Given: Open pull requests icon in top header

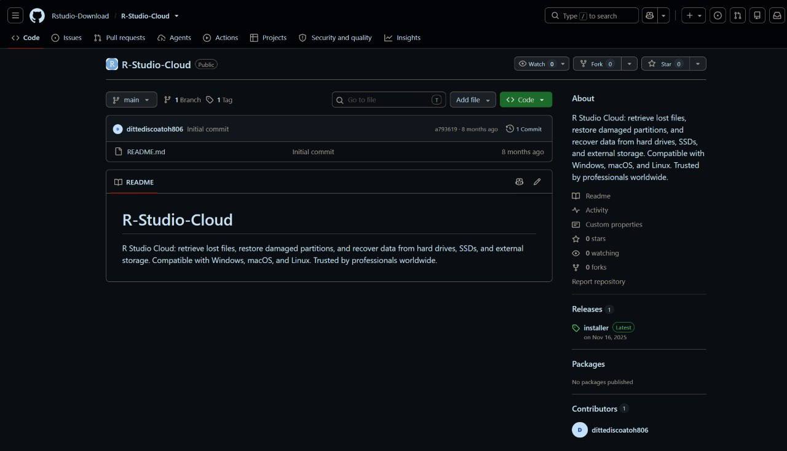Looking at the screenshot, I should click(x=738, y=16).
